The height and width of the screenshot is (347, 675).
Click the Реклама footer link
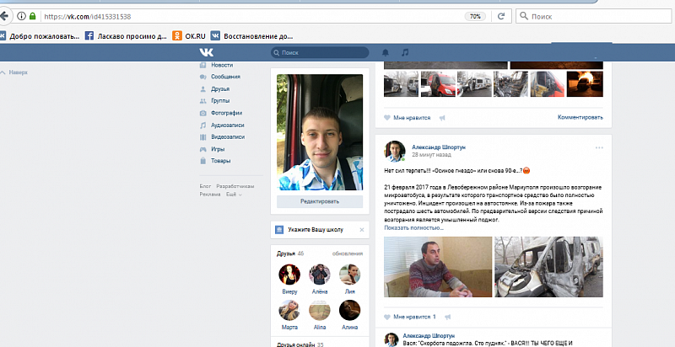(210, 195)
